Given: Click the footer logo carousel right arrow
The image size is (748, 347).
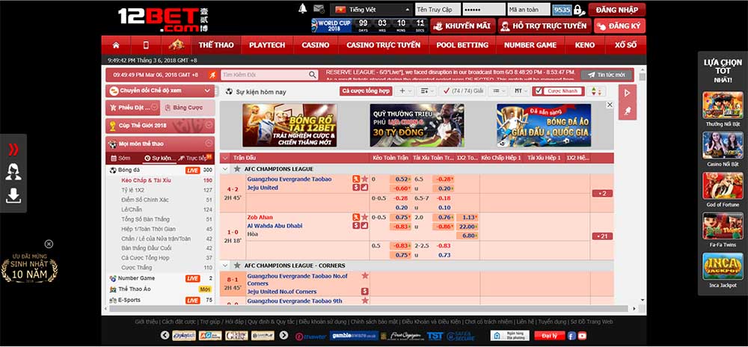Looking at the screenshot, I should click(283, 336).
